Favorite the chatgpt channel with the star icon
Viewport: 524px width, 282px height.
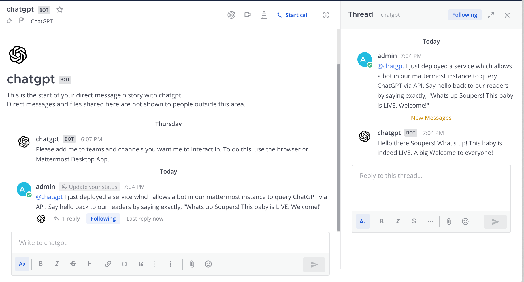pyautogui.click(x=60, y=10)
